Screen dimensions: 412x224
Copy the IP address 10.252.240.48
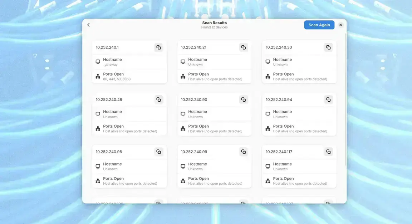(159, 100)
